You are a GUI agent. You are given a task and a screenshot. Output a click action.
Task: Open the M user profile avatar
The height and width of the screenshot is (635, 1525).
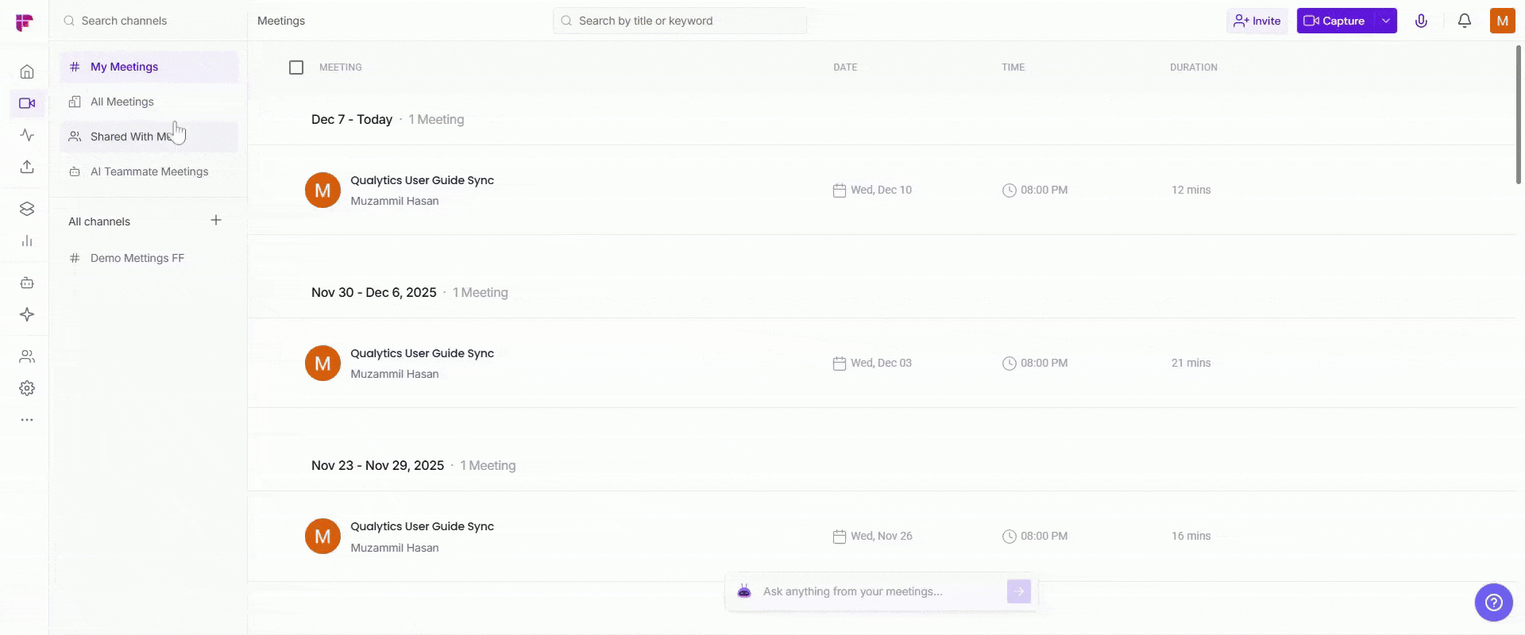point(1502,21)
